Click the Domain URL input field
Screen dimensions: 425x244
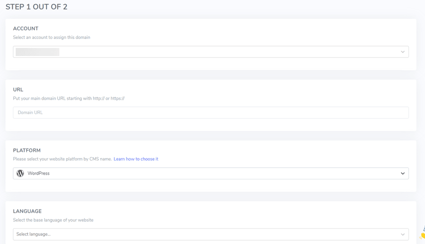210,113
